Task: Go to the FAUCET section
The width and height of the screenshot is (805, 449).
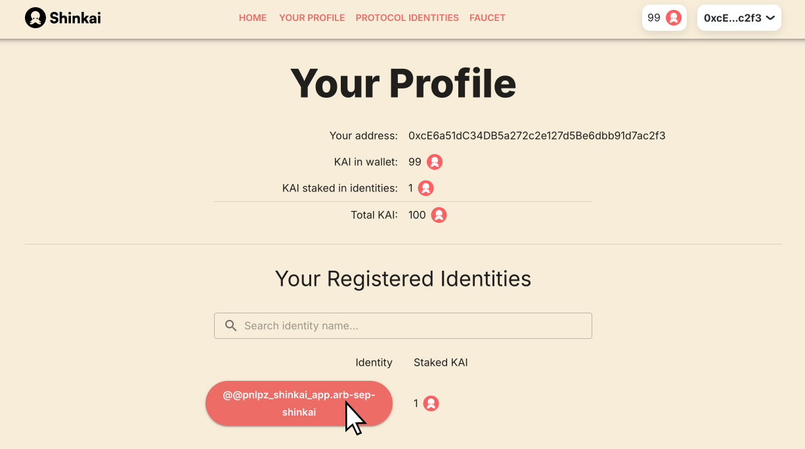Action: point(487,18)
